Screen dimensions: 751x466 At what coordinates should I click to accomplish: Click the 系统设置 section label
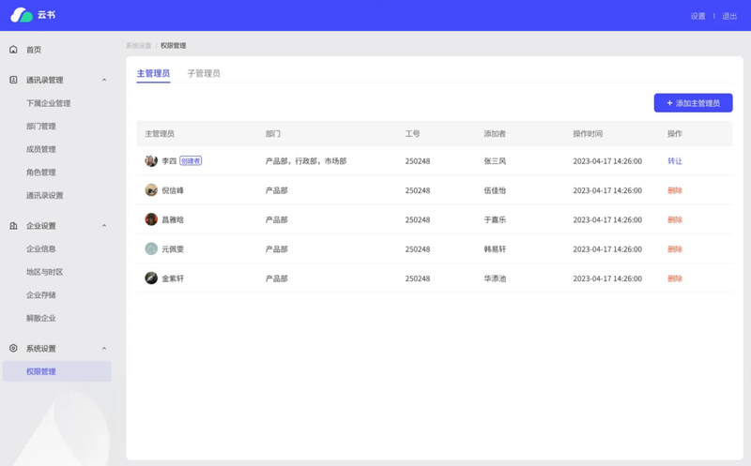41,349
